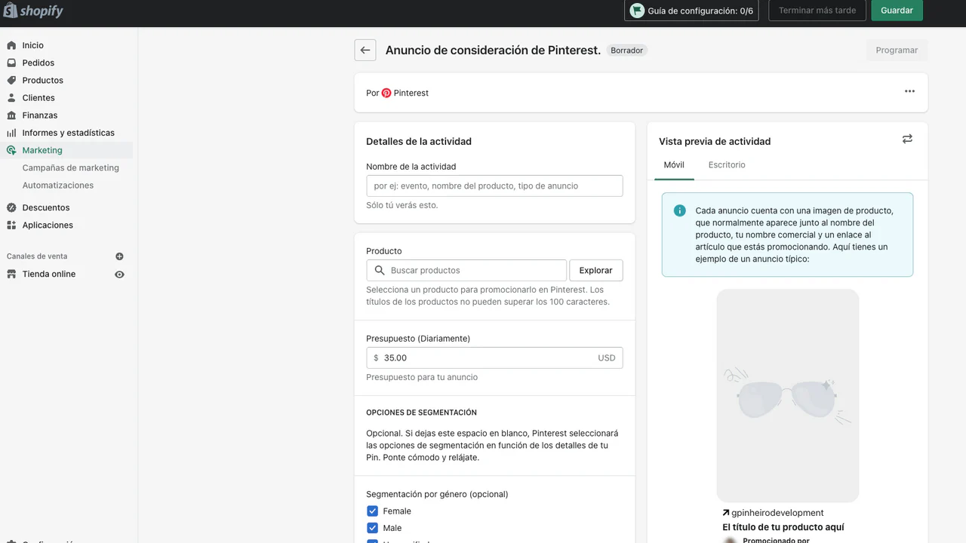Click the Productos tag icon
Viewport: 966px width, 543px height.
[11, 80]
